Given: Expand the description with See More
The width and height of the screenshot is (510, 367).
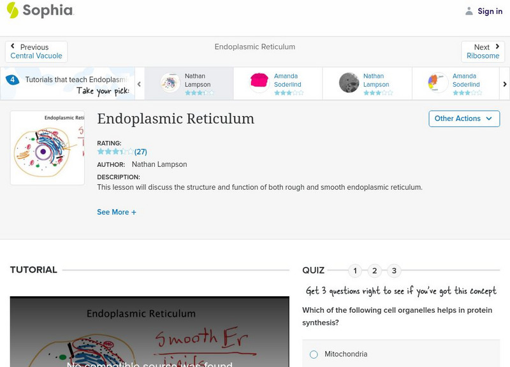Looking at the screenshot, I should (x=117, y=212).
